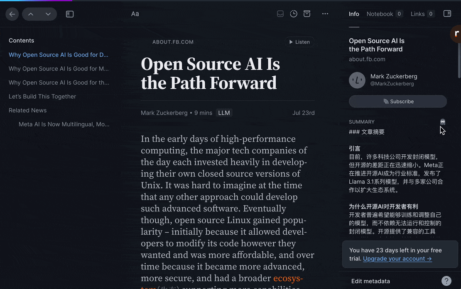Toggle the right info panel
Image resolution: width=461 pixels, height=289 pixels.
click(x=447, y=14)
